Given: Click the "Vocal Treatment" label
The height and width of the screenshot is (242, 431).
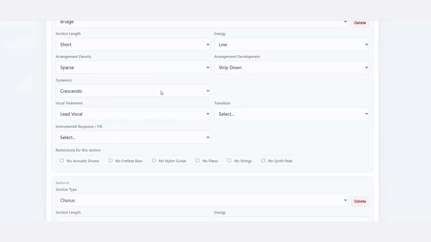Looking at the screenshot, I should tap(69, 103).
